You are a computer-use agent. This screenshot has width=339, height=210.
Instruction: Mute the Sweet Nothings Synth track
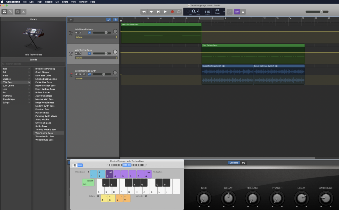click(76, 74)
